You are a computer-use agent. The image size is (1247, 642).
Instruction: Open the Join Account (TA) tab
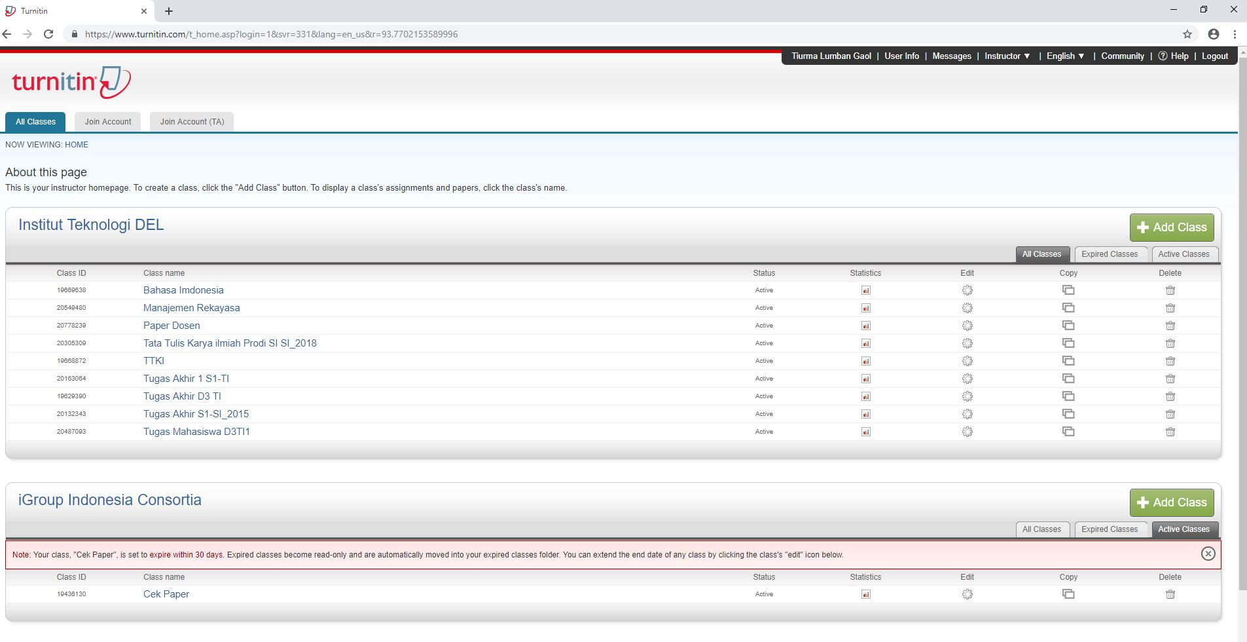192,122
